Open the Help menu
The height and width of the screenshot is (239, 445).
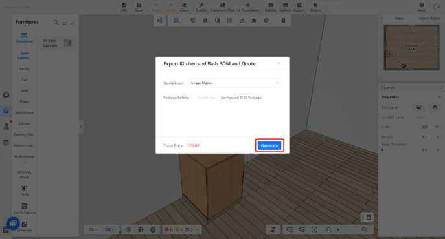(x=422, y=7)
